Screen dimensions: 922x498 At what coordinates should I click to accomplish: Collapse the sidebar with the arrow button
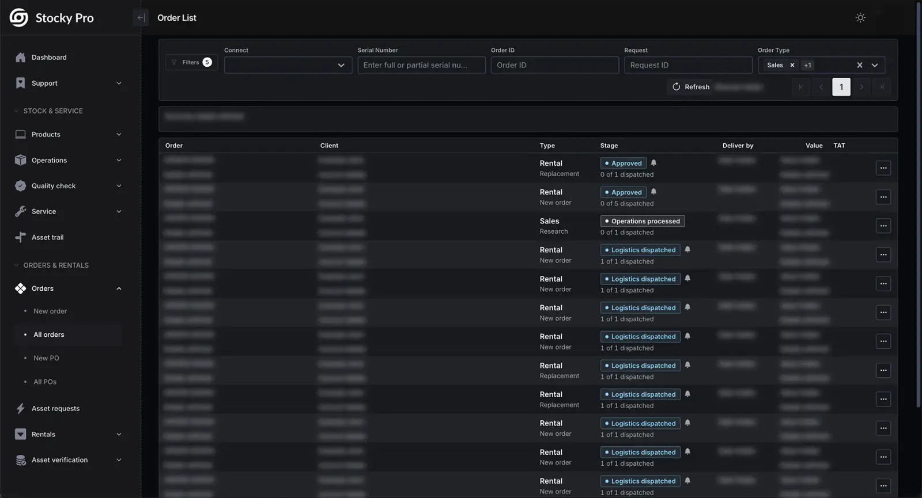click(141, 18)
